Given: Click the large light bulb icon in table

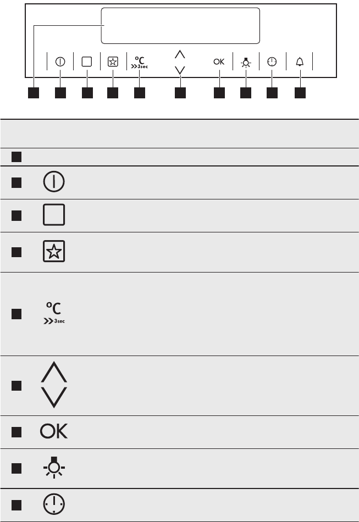Looking at the screenshot, I should 54,468.
